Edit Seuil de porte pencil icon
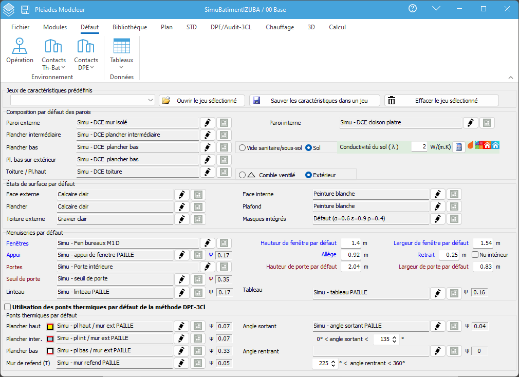Image resolution: width=519 pixels, height=377 pixels. tap(182, 279)
